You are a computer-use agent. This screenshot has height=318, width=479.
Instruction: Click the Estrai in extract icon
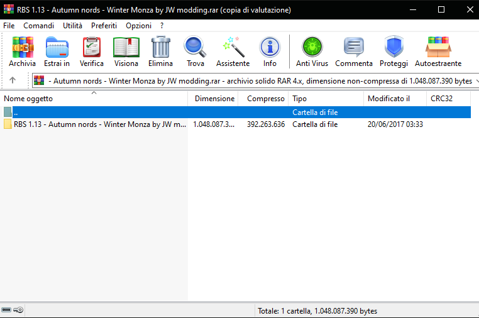pos(57,52)
